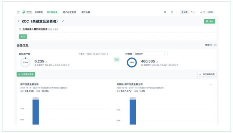Open the more options ellipsis on 对照组 chart
Image resolution: width=233 pixels, height=133 pixels.
(210, 85)
